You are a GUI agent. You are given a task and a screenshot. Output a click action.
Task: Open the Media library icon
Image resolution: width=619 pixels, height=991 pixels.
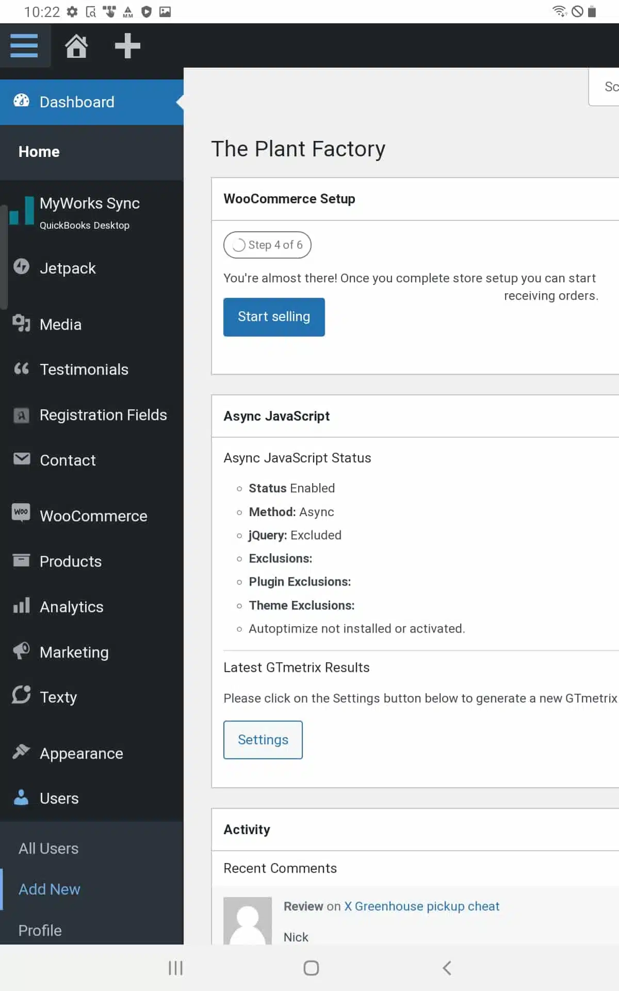coord(21,324)
